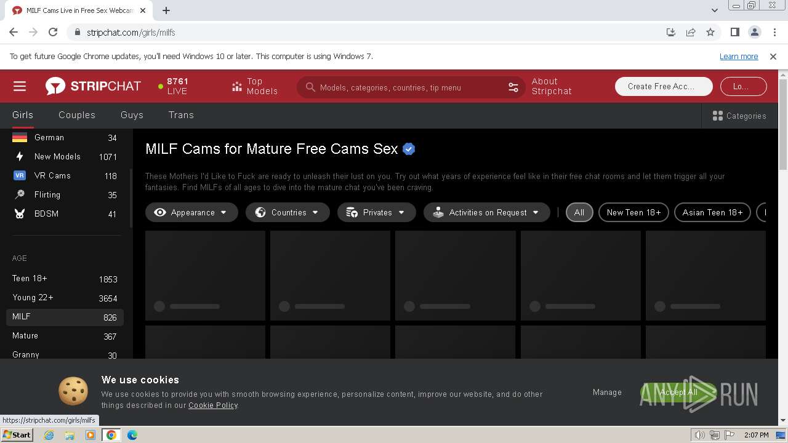Open Windows Explorer folder in taskbar
The height and width of the screenshot is (443, 788).
(70, 435)
